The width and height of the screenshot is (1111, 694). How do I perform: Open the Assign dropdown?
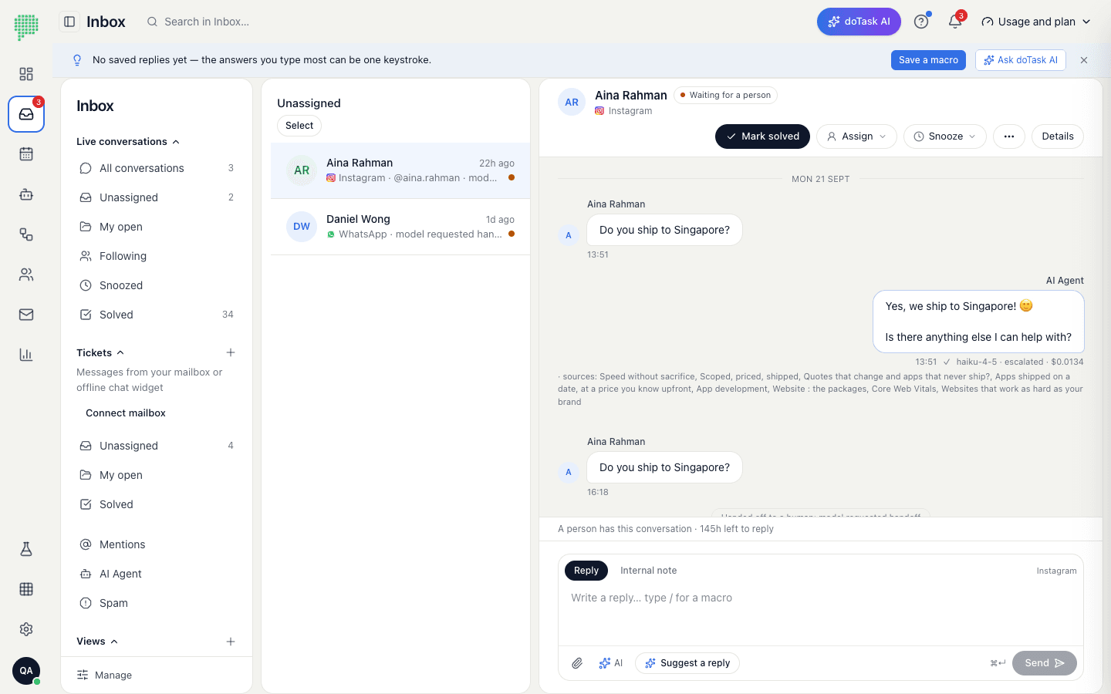(856, 136)
